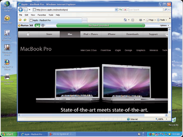The height and width of the screenshot is (137, 183).
Task: Click the Norton globe icon
Action: pyautogui.click(x=43, y=25)
